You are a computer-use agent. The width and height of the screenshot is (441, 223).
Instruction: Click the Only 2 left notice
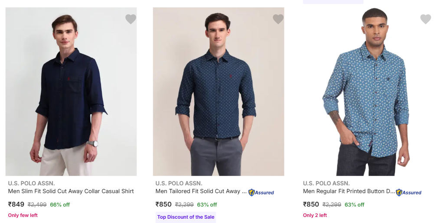tap(315, 215)
